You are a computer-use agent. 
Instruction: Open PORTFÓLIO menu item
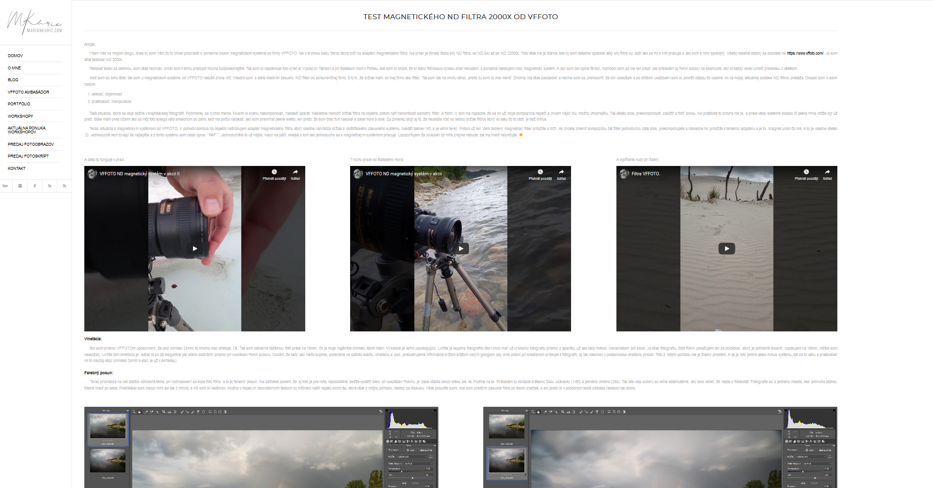pos(19,104)
